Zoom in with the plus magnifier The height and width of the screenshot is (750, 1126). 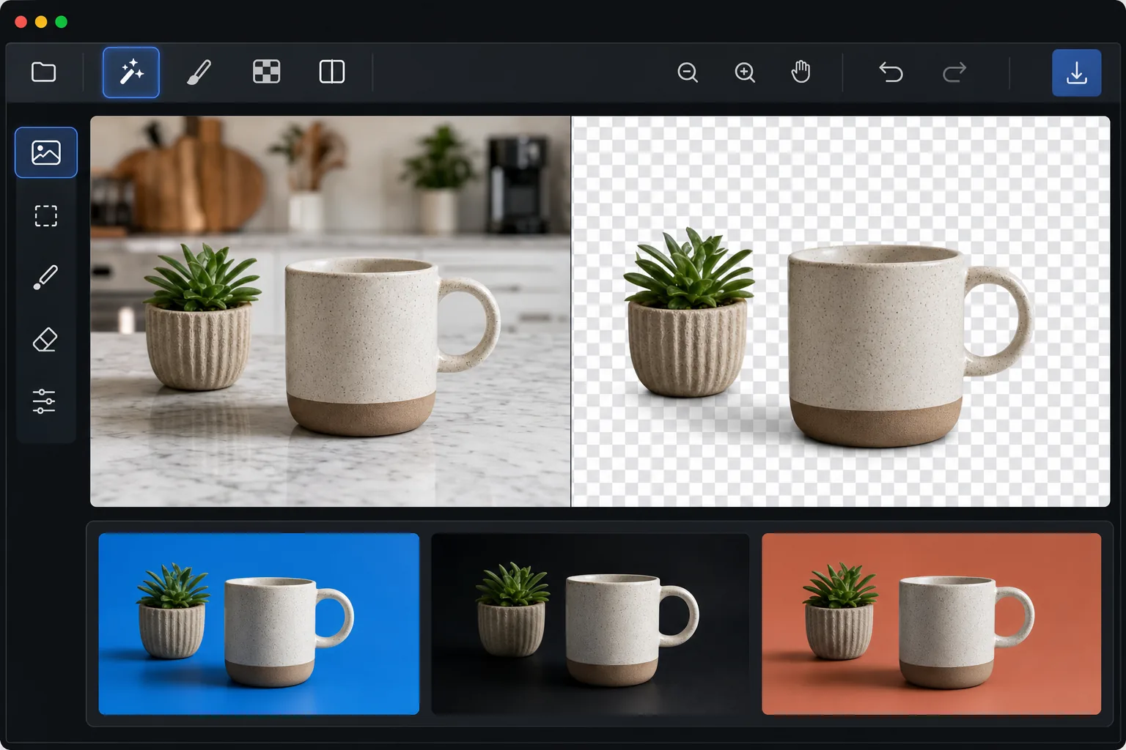(745, 72)
